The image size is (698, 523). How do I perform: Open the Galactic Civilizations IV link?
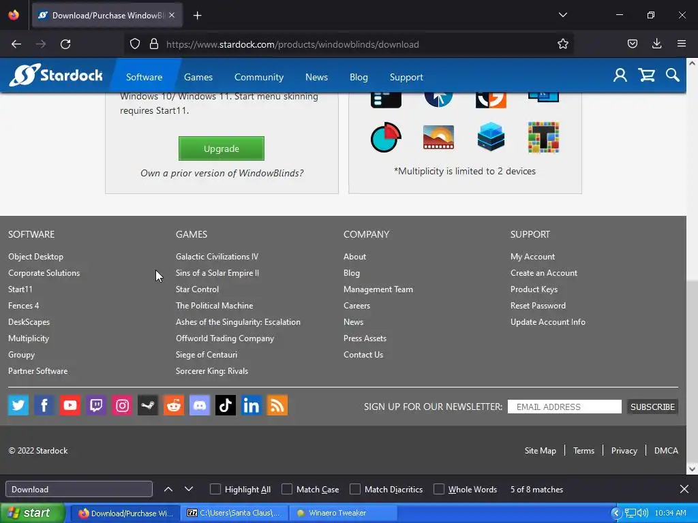217,257
